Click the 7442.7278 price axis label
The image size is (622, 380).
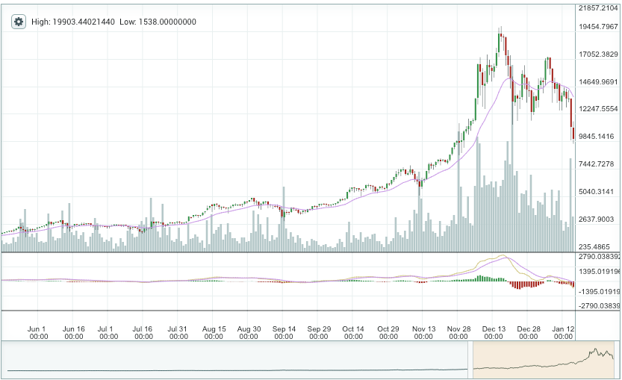[x=596, y=163]
